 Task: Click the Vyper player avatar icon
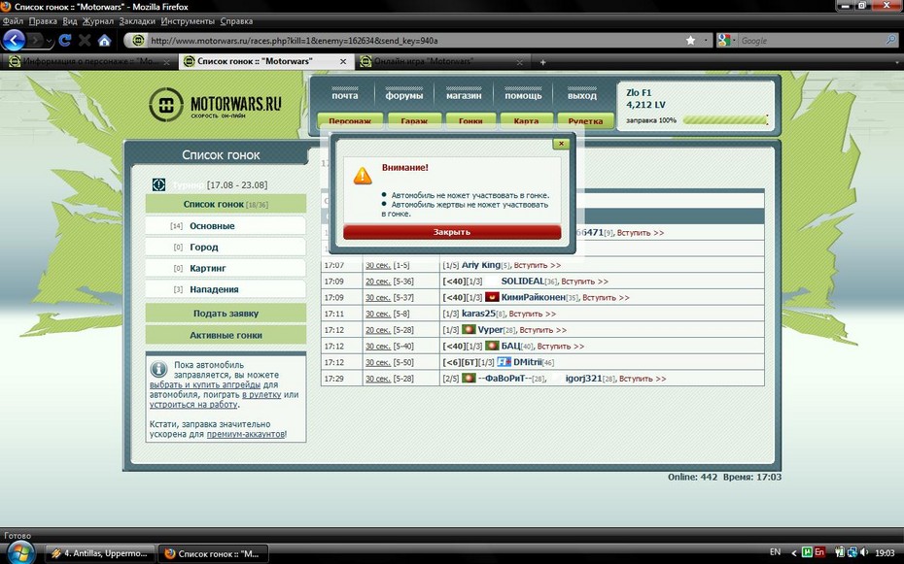(x=469, y=330)
